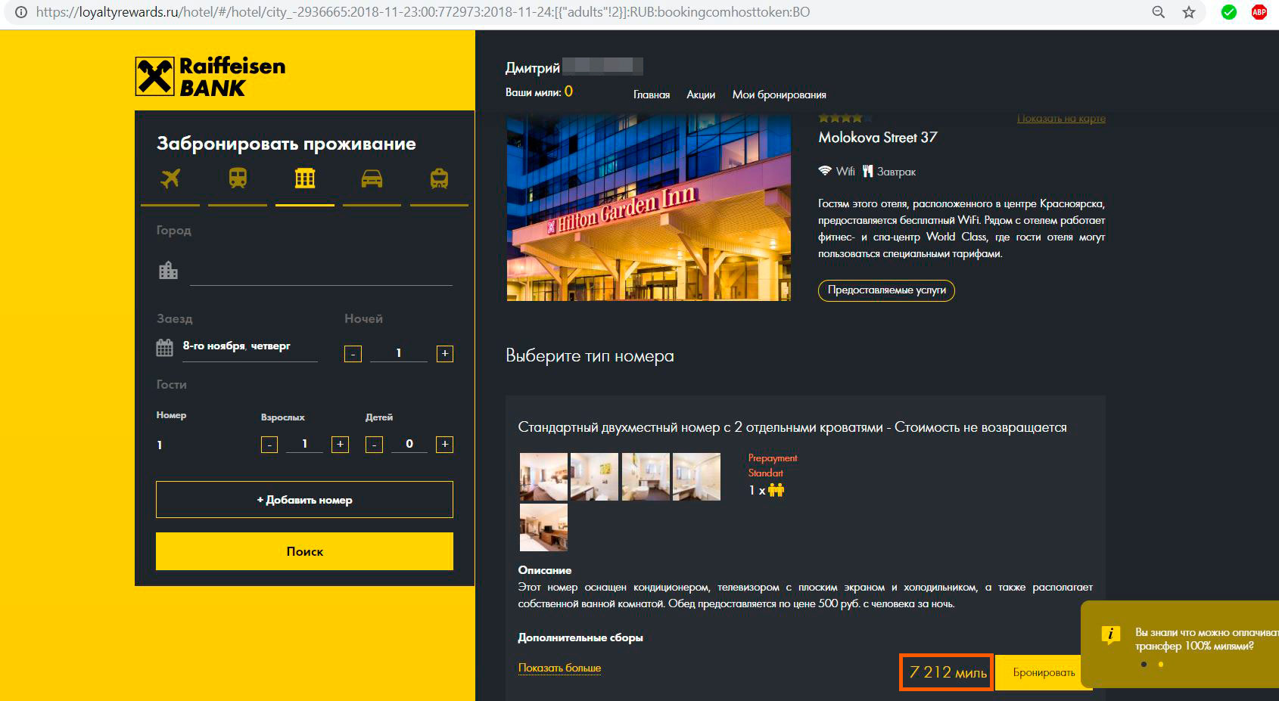The height and width of the screenshot is (701, 1279).
Task: Select the airplane flights tab icon
Action: (170, 178)
